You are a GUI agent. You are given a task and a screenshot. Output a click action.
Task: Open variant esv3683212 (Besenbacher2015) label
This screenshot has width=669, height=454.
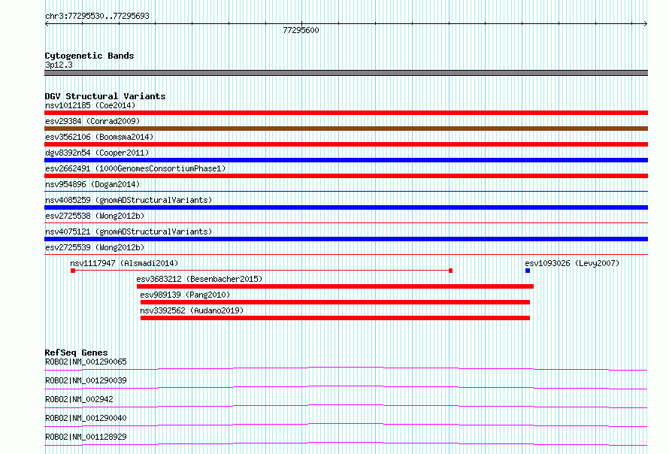[x=199, y=279]
